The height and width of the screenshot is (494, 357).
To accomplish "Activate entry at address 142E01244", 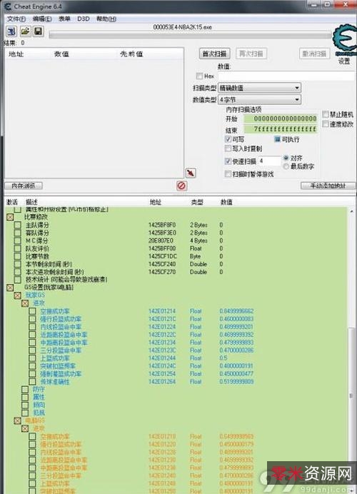I will pos(32,358).
